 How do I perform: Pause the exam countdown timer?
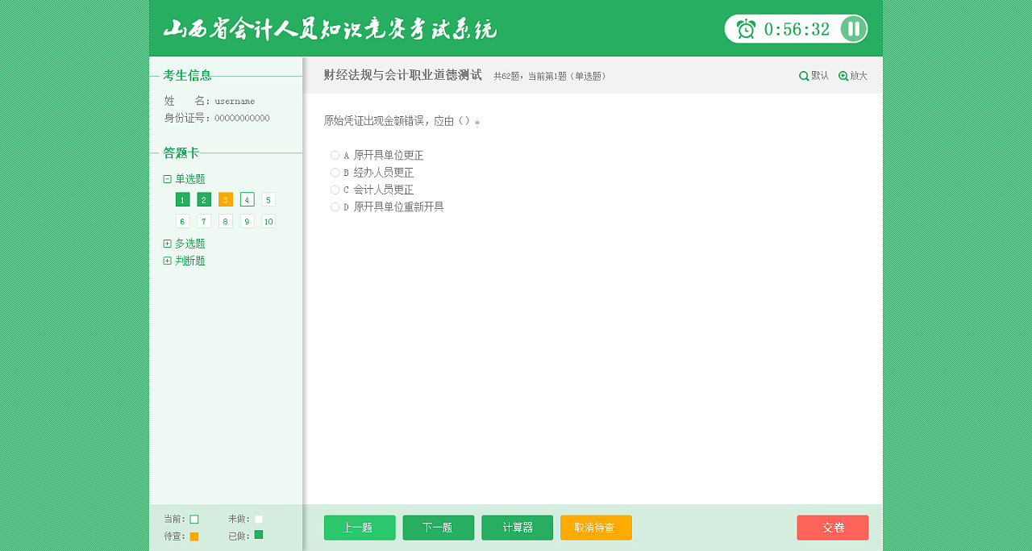point(853,29)
